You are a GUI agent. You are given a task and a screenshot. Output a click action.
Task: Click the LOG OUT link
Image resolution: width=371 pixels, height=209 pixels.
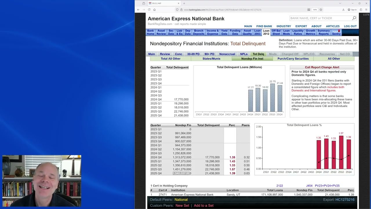[350, 26]
